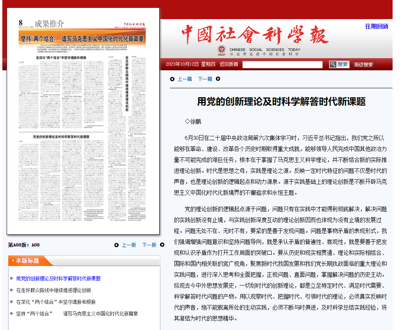Open article 坚持"两个结合" 谱写马克思主义 in list
Screen dimensions: 400x330
[77, 314]
